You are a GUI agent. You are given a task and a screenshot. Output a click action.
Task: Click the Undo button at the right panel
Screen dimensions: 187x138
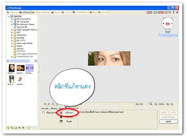click(164, 112)
